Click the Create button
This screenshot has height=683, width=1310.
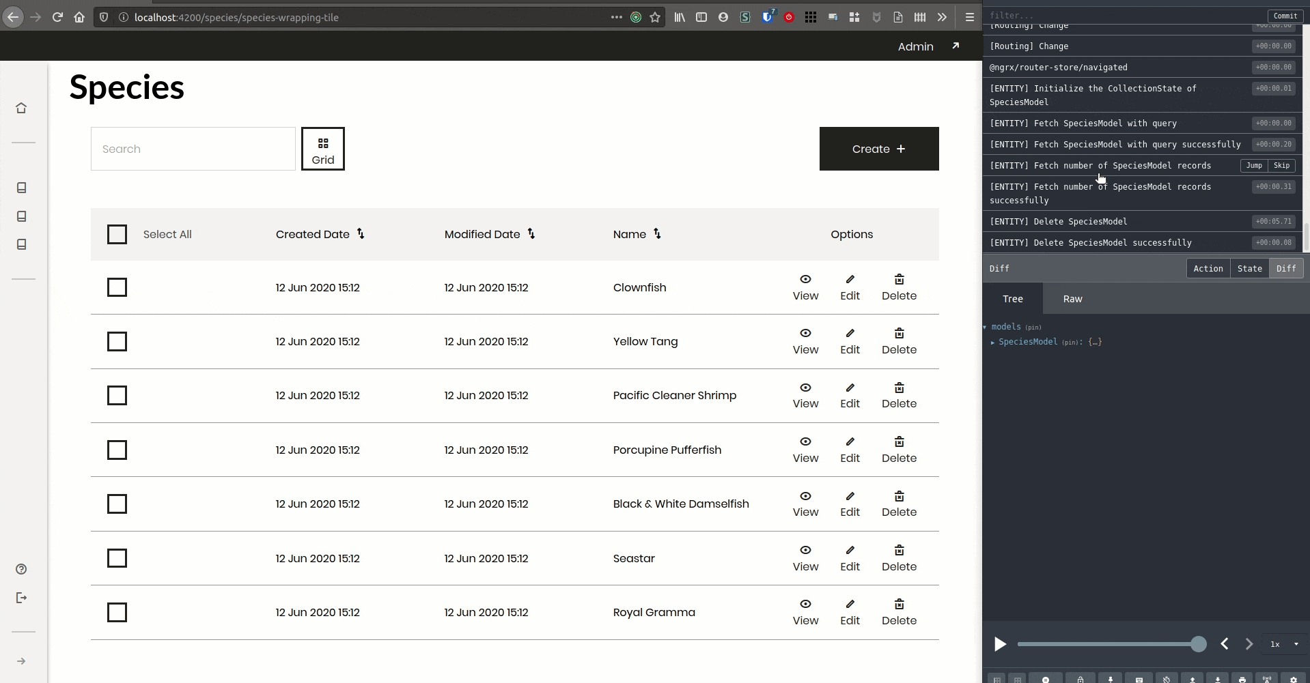(x=878, y=149)
